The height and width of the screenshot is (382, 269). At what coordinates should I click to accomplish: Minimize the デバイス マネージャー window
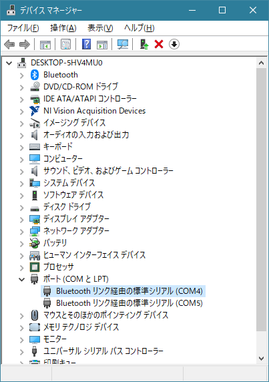click(x=192, y=10)
